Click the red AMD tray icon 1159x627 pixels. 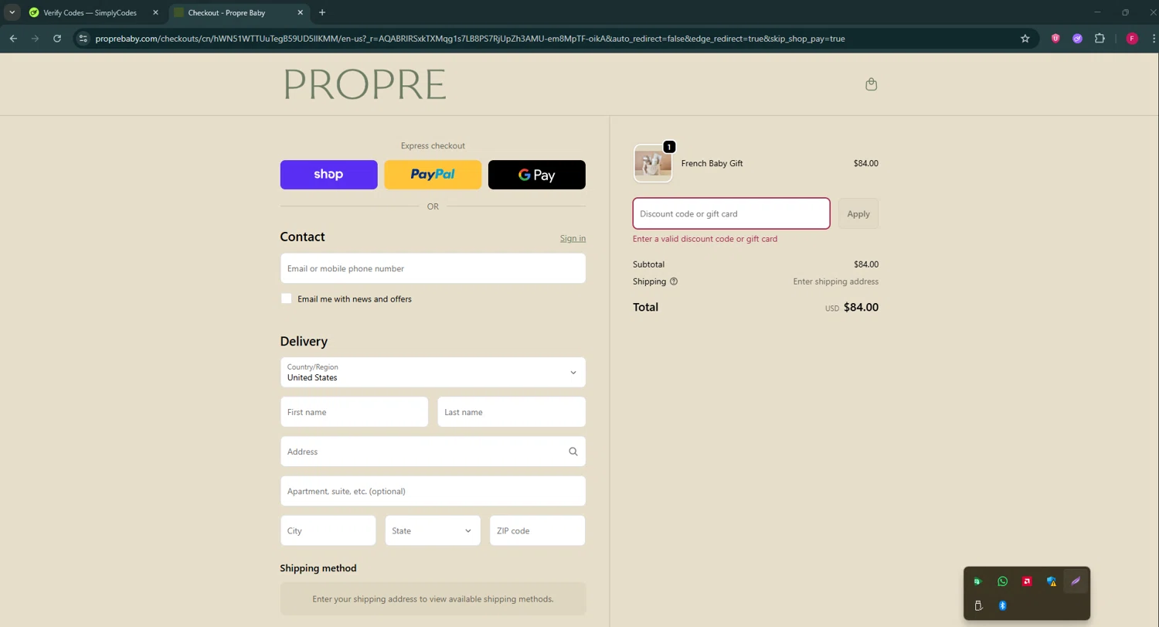tap(1027, 581)
